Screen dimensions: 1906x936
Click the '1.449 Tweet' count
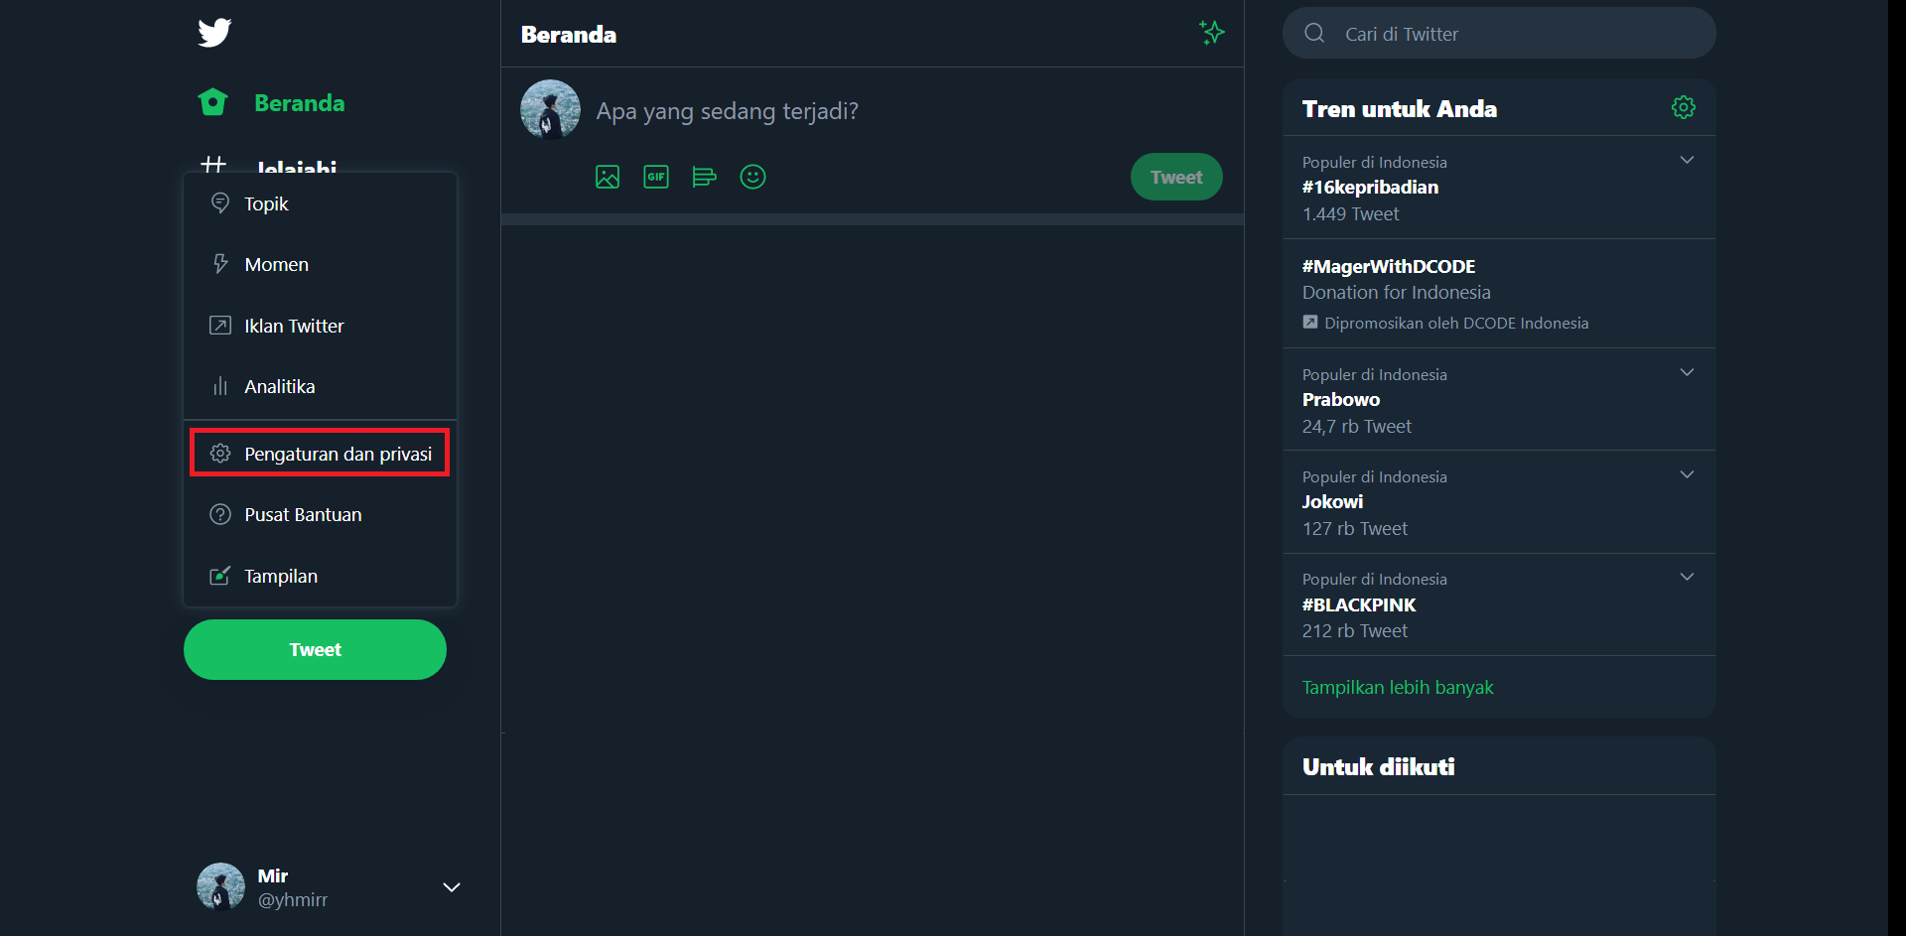pos(1350,213)
